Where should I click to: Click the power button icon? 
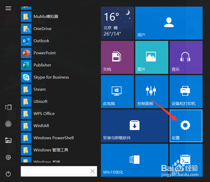coord(8,174)
